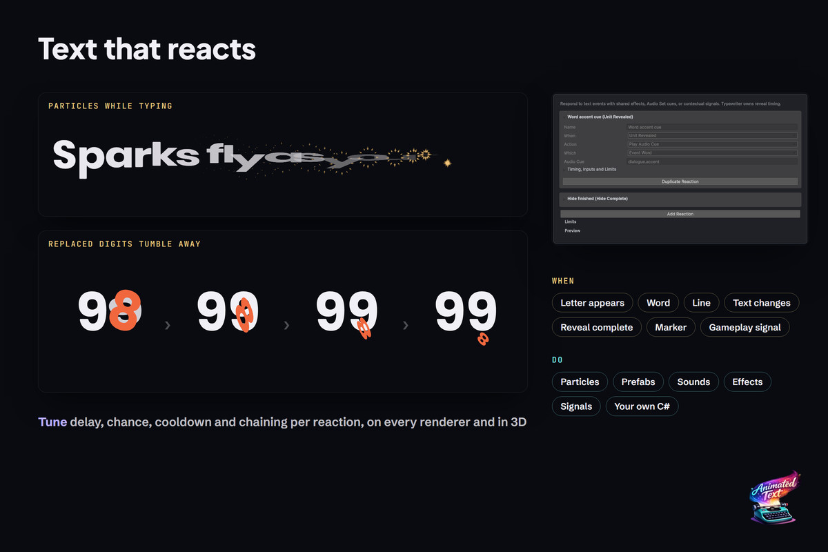Click the DO section label
This screenshot has height=552, width=828.
click(x=558, y=360)
